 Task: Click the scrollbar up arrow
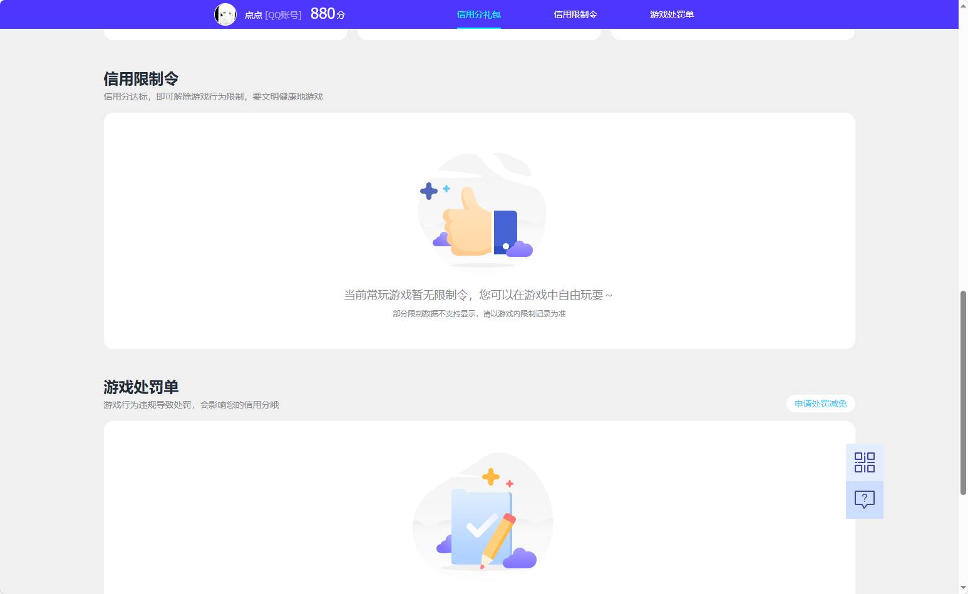[963, 5]
